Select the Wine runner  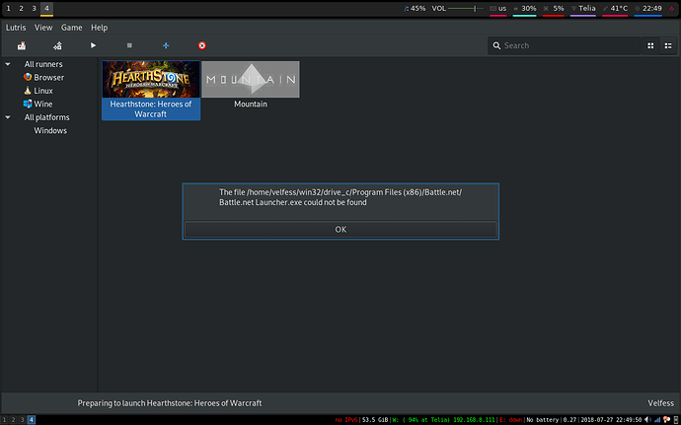[x=43, y=105]
